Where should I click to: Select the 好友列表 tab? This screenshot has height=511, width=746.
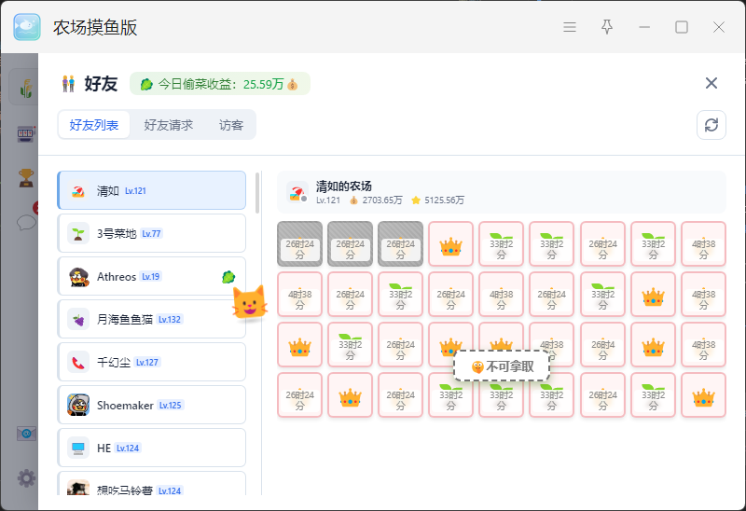(94, 125)
